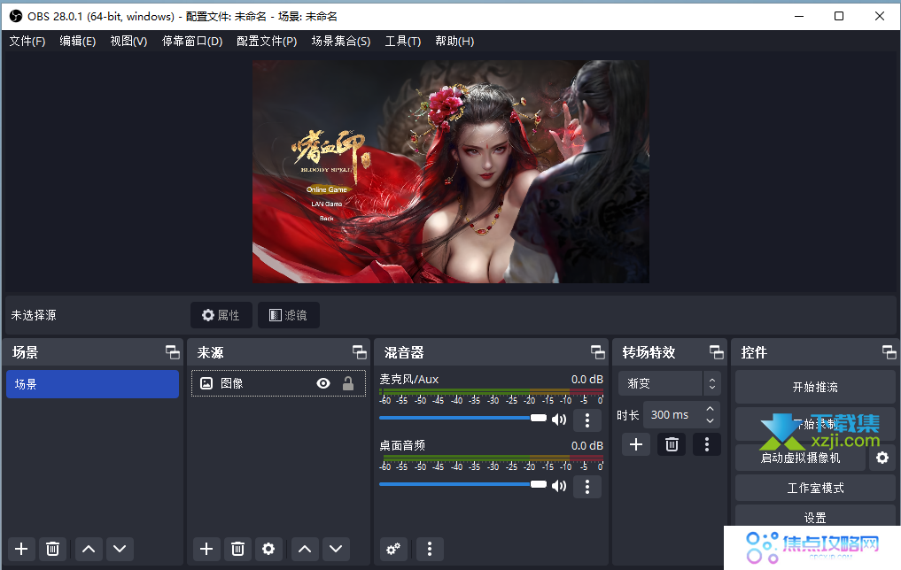Open transition three-dot properties menu
The image size is (901, 570).
click(707, 444)
